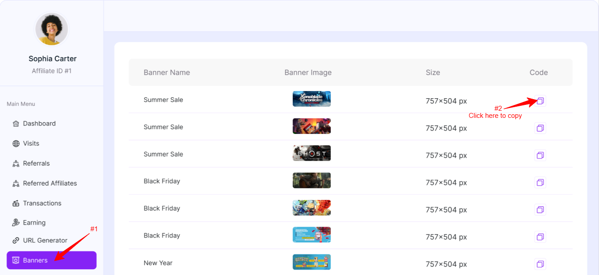Screen dimensions: 599x275
Task: Copy code for the second Summer Sale banner
Action: [x=540, y=128]
